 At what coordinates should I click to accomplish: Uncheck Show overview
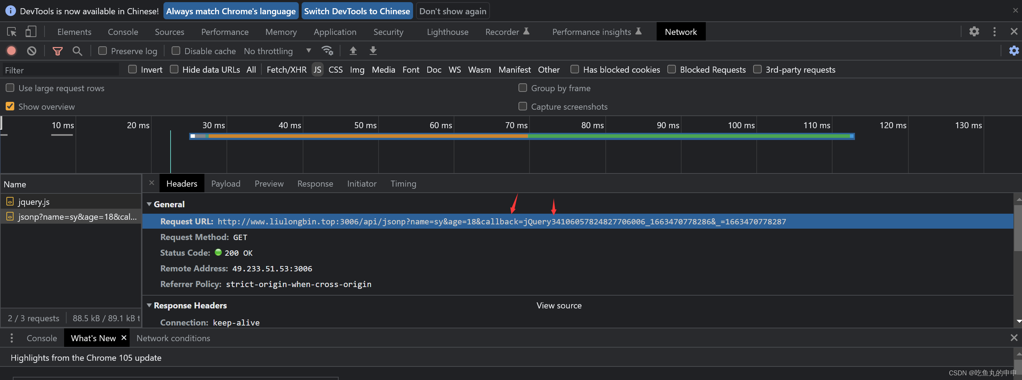[x=10, y=106]
